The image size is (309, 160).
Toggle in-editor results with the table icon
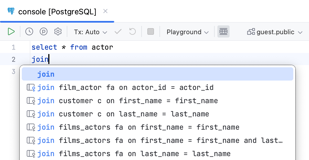click(223, 31)
